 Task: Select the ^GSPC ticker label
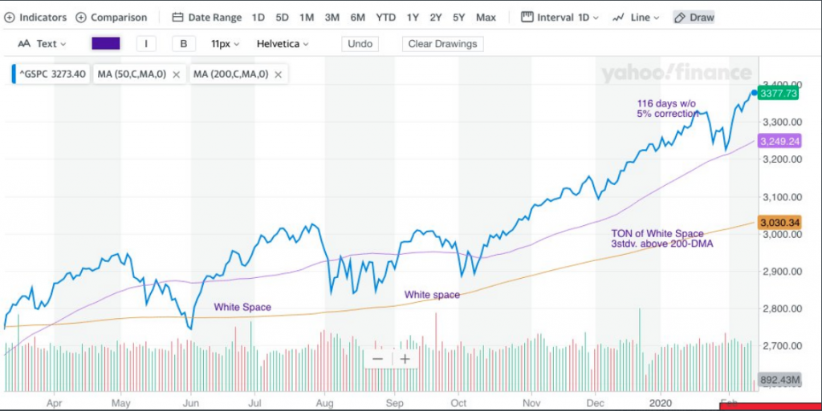pos(49,75)
